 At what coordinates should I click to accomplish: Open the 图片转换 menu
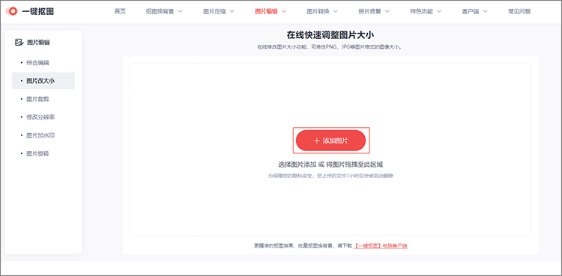coord(318,11)
